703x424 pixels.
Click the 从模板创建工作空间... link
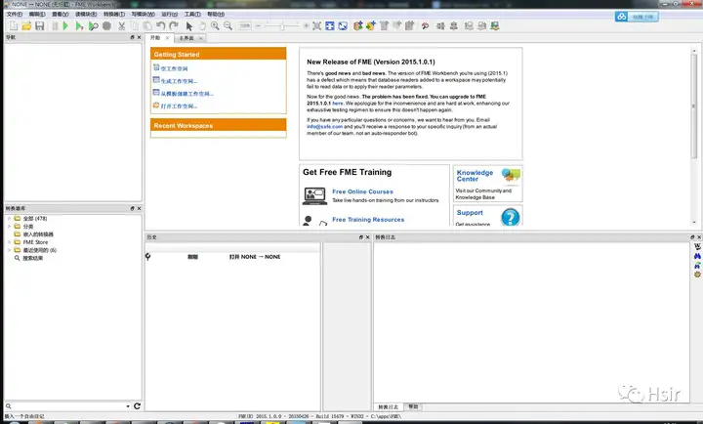pos(186,94)
